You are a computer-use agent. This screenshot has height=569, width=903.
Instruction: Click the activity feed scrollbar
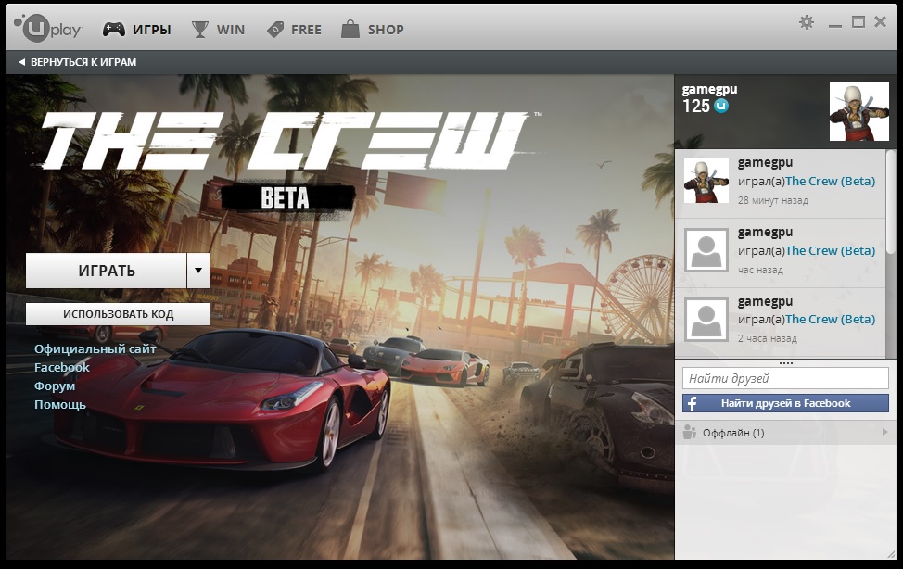890,202
